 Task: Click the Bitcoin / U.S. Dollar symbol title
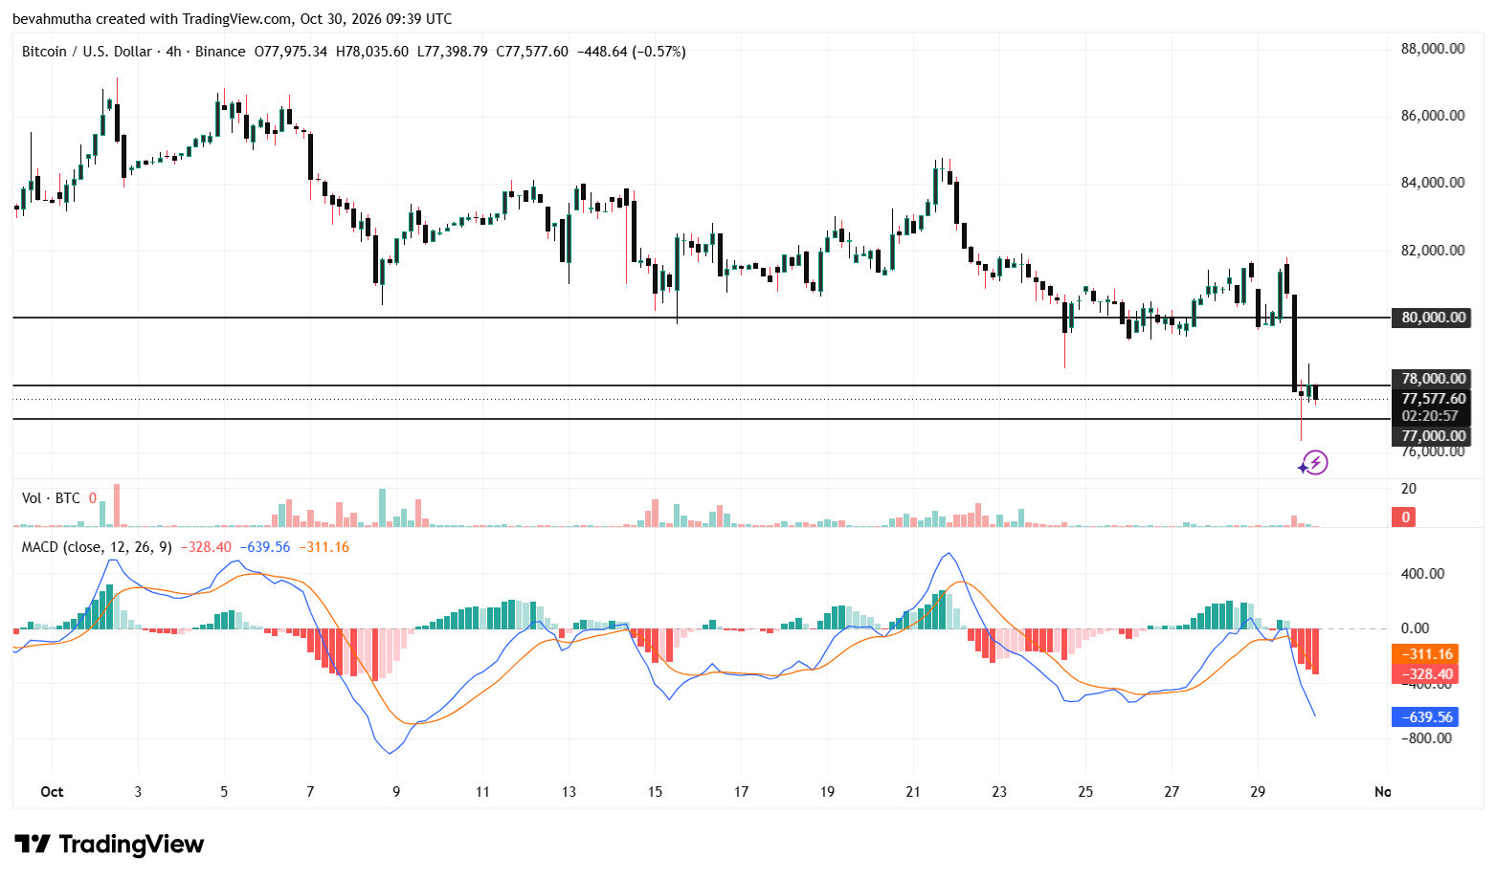pos(89,52)
